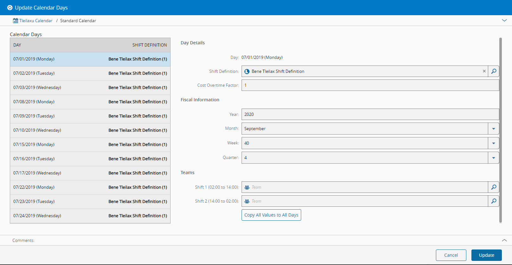Click the Update Calendar Days title icon

pos(10,8)
